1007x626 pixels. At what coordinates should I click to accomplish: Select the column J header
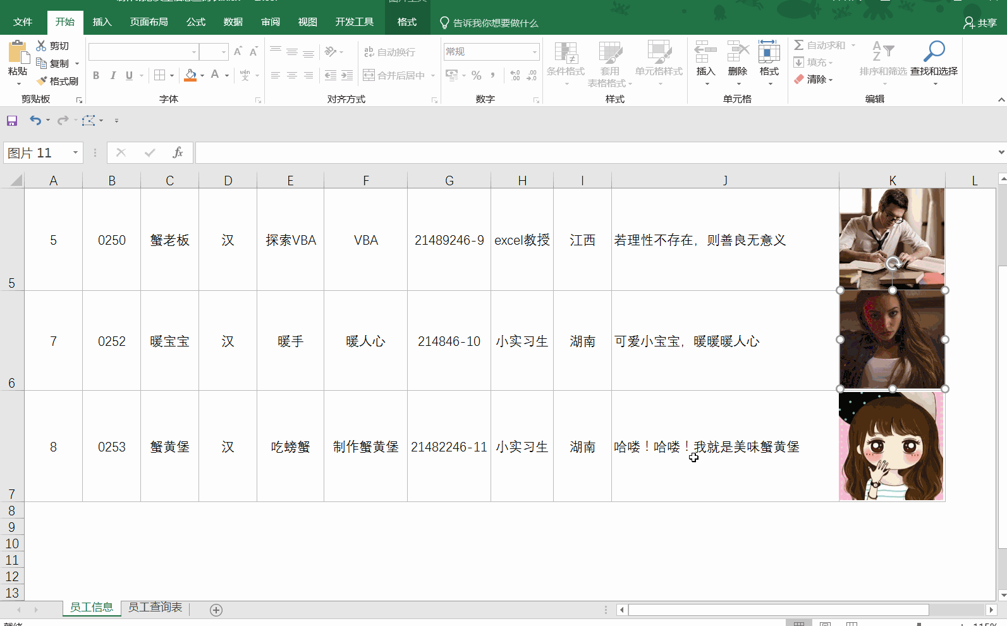point(725,180)
